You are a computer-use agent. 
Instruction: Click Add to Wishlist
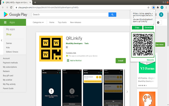tap(74, 61)
